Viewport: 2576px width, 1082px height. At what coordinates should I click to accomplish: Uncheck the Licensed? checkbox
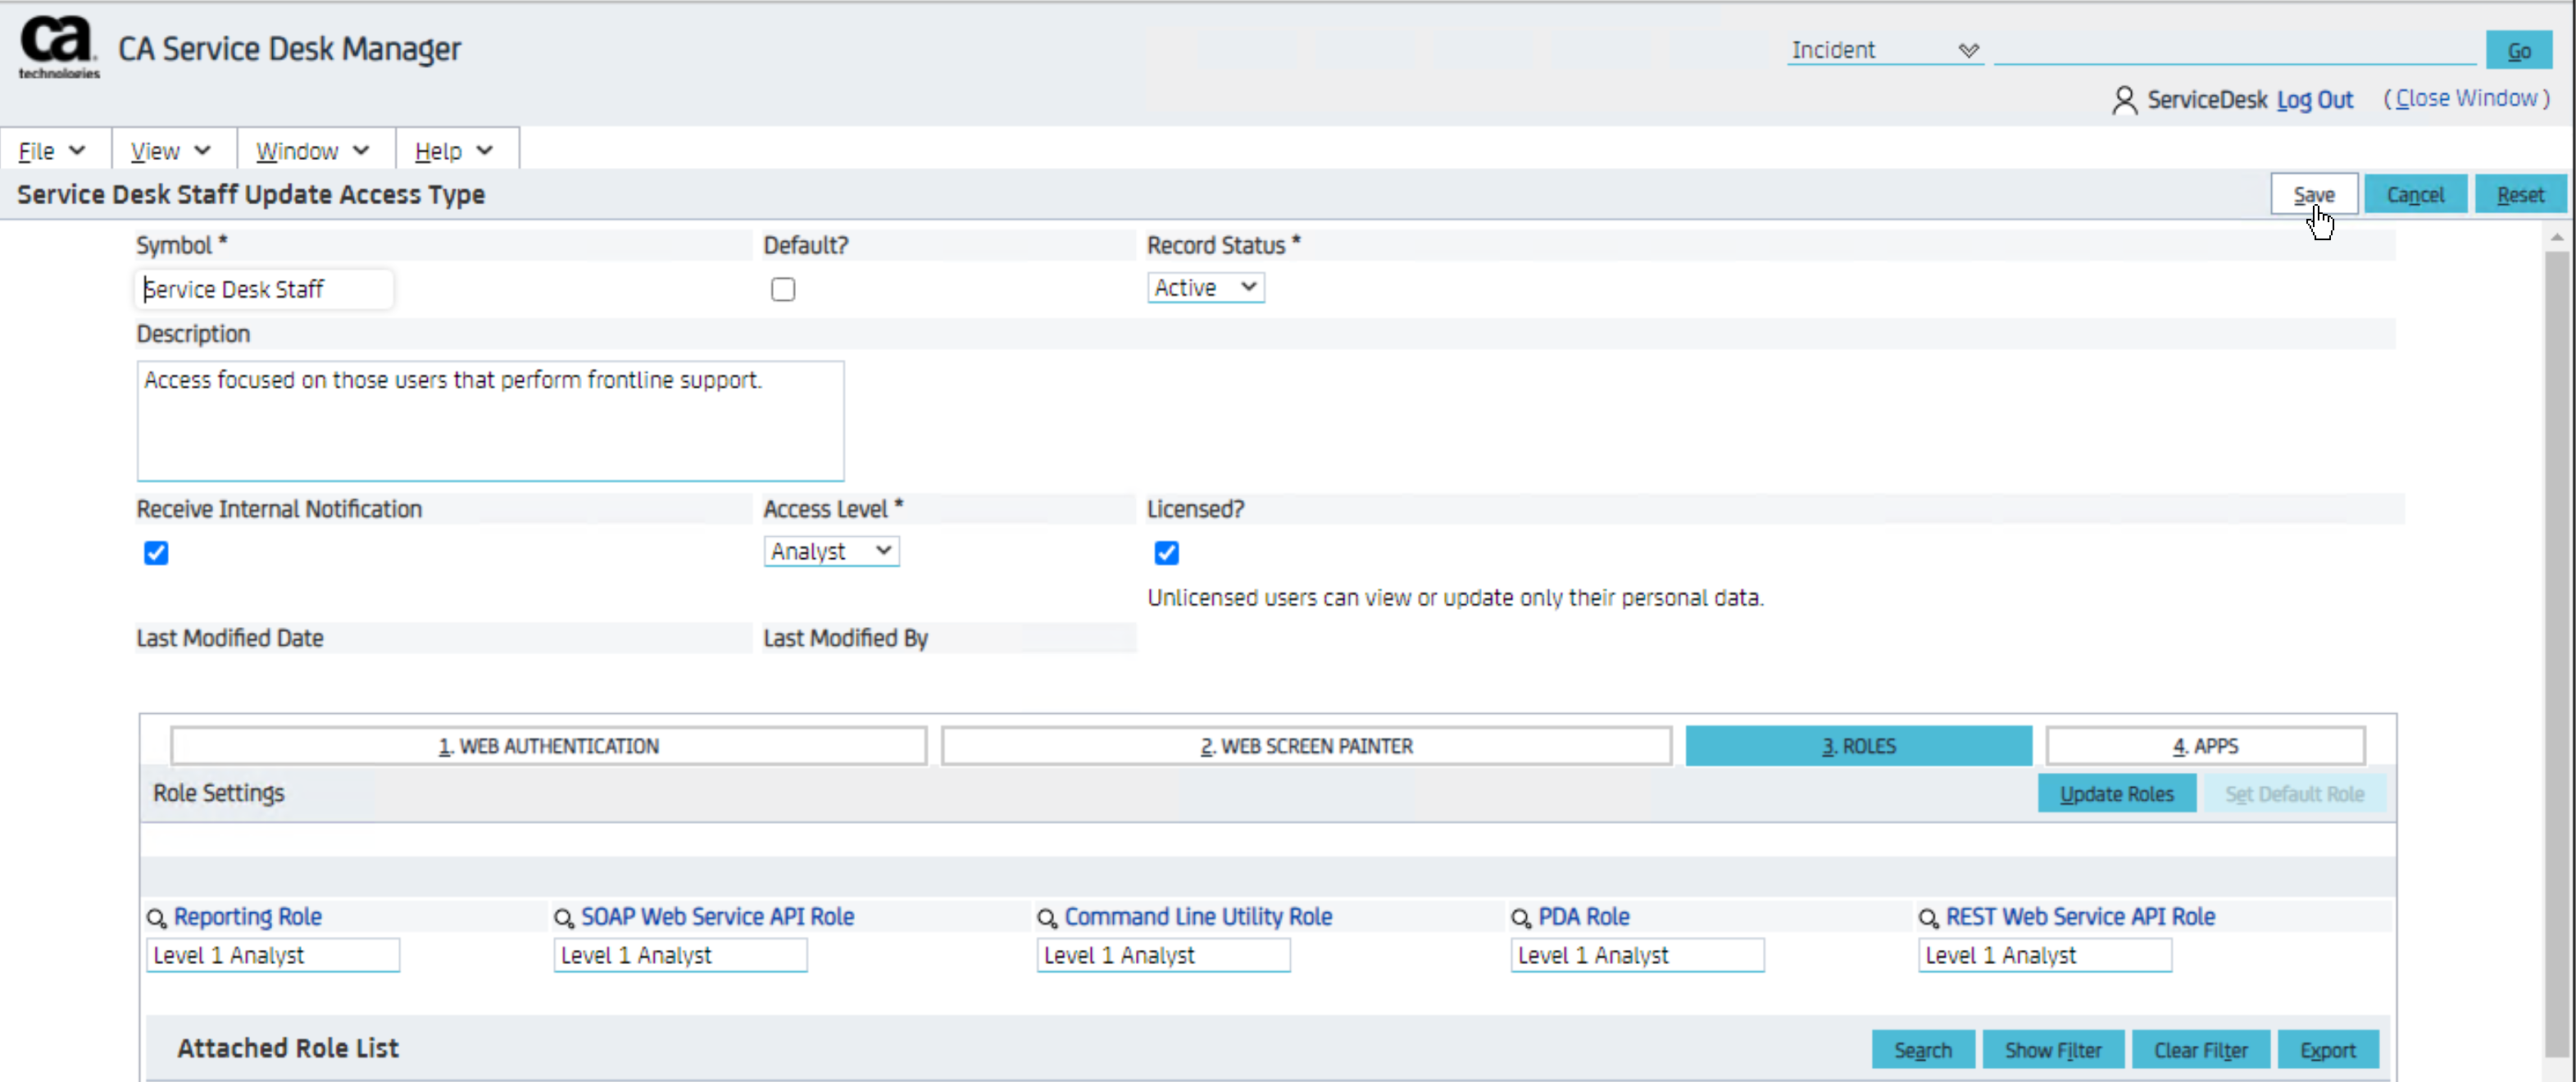[1166, 553]
